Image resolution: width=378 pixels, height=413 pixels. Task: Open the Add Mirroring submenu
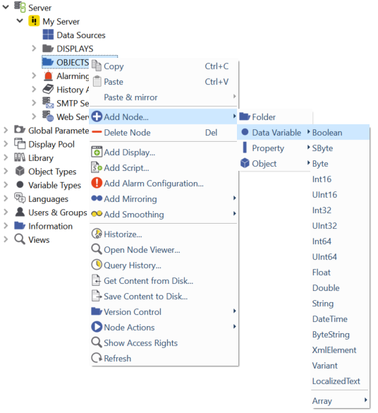[x=164, y=199]
